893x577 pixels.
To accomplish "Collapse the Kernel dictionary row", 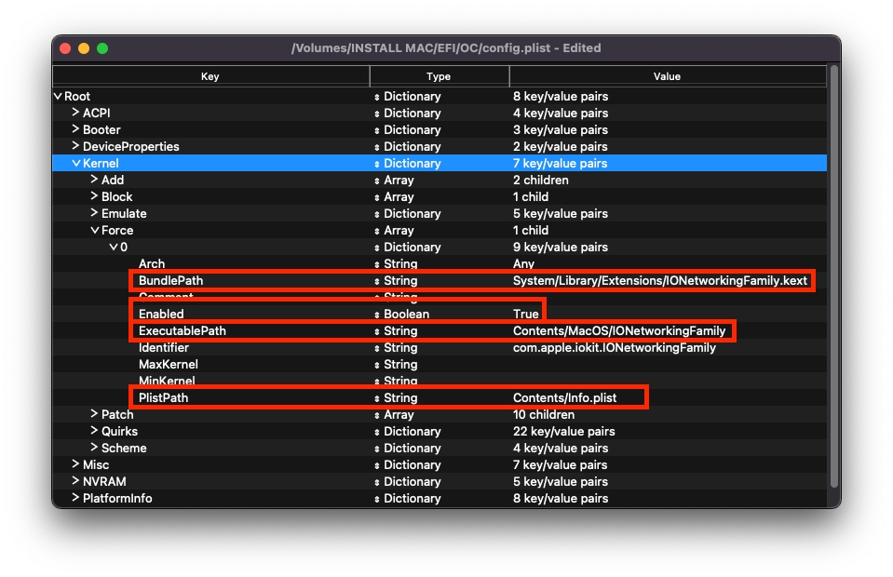I will 76,164.
